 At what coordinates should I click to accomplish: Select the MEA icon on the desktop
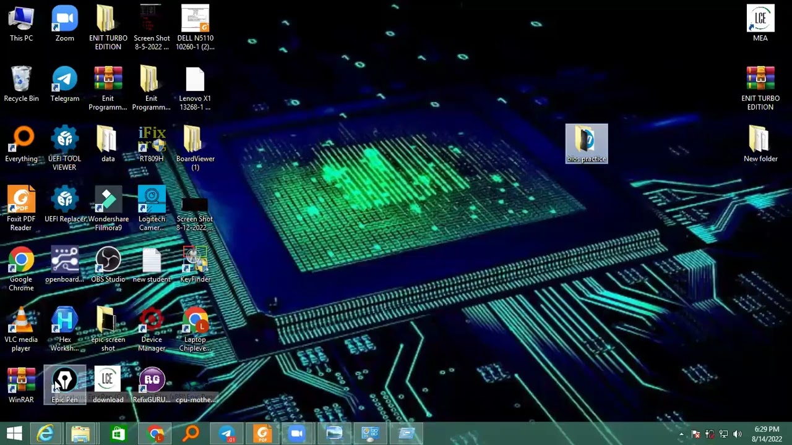[x=760, y=24]
